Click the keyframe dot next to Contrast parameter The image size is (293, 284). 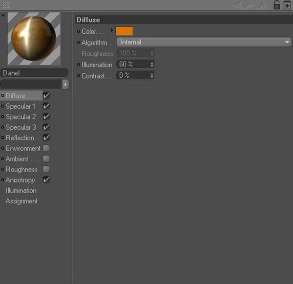click(x=79, y=76)
